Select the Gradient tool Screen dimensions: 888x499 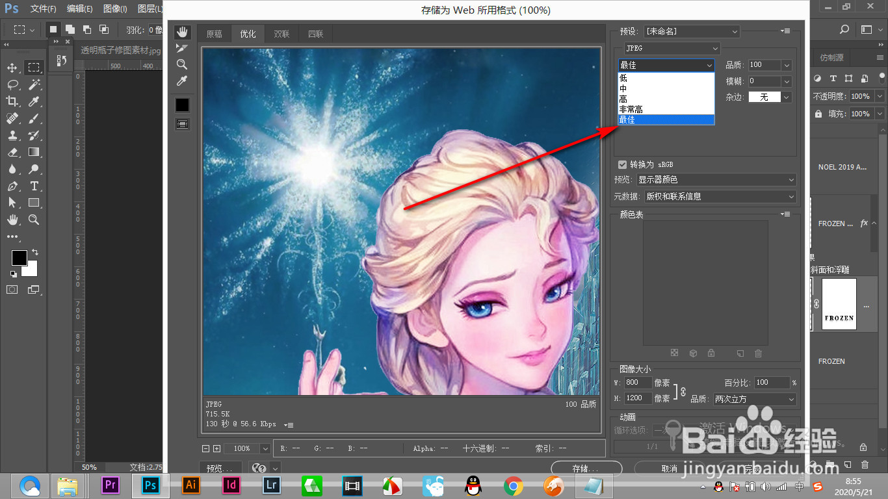click(34, 152)
